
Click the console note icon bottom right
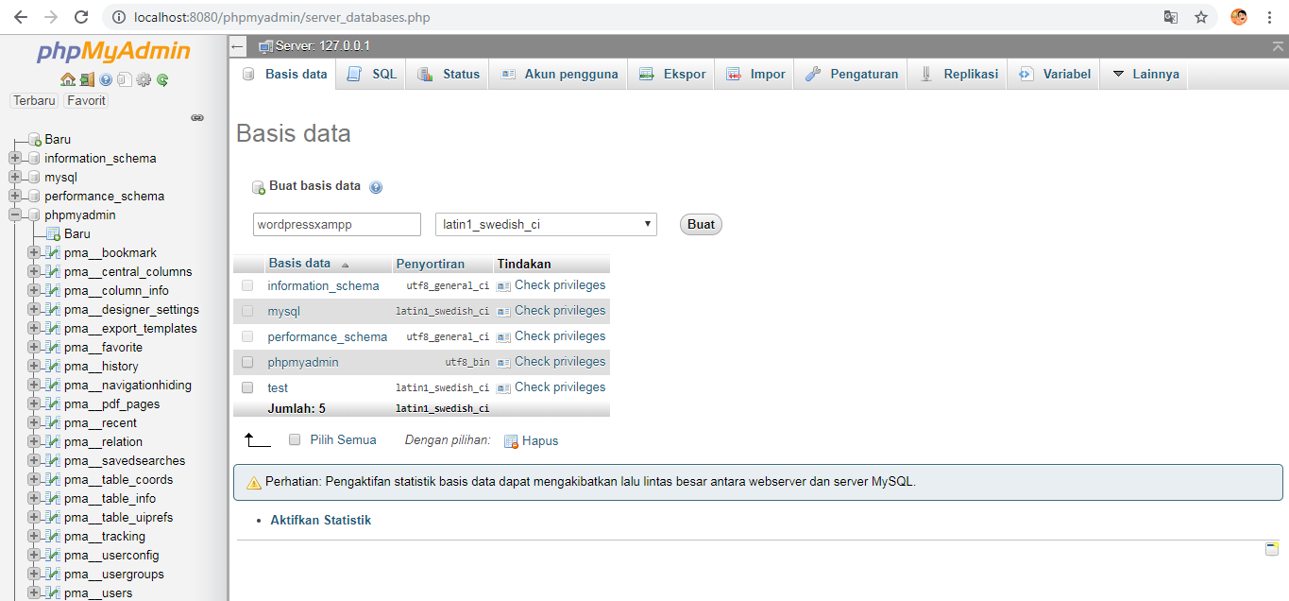click(x=1272, y=549)
